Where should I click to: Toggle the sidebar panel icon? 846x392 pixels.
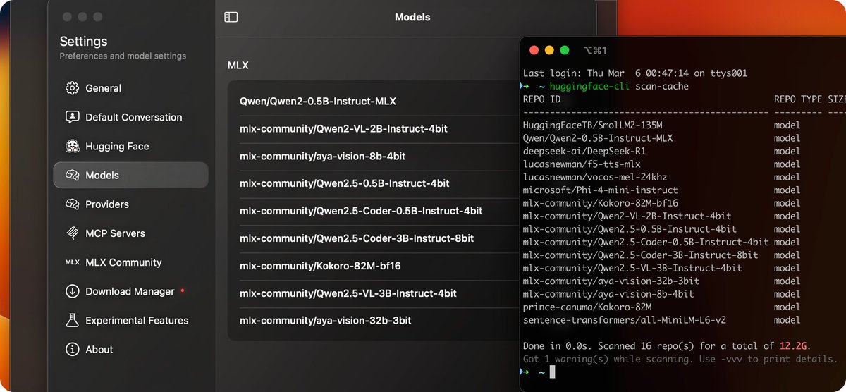coord(231,17)
